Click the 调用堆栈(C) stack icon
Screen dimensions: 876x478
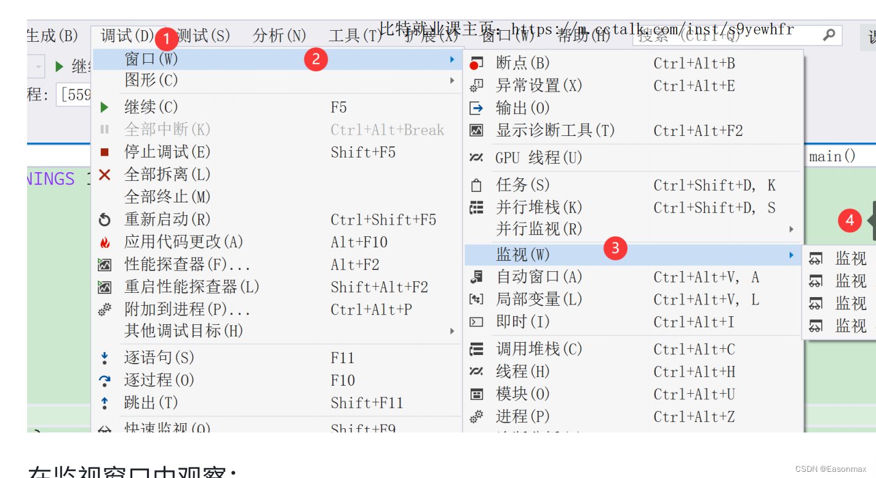[x=476, y=349]
